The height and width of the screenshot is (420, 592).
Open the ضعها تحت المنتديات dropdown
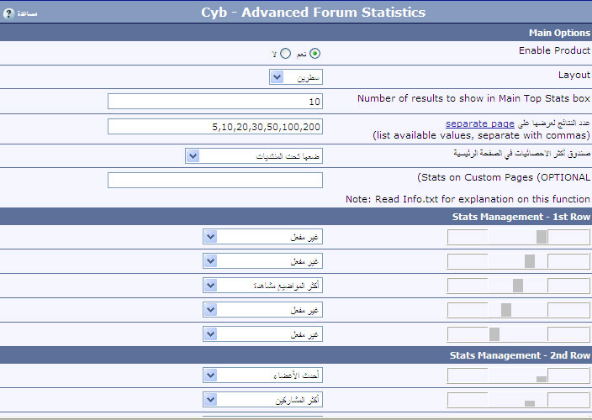[193, 155]
